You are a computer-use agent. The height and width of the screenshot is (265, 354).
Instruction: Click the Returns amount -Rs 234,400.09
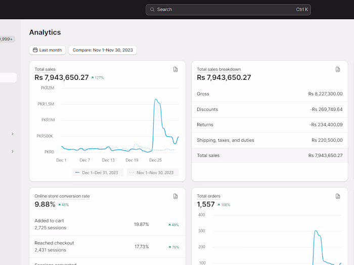coord(326,125)
